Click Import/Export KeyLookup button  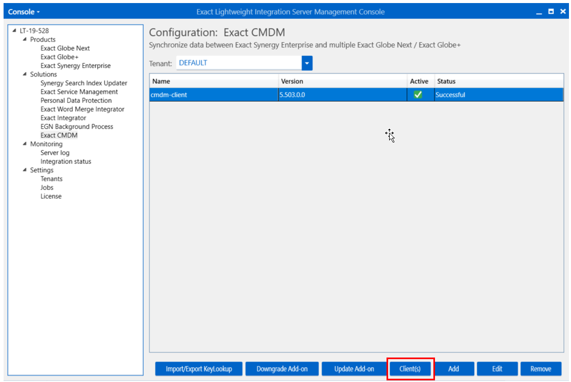tap(199, 369)
